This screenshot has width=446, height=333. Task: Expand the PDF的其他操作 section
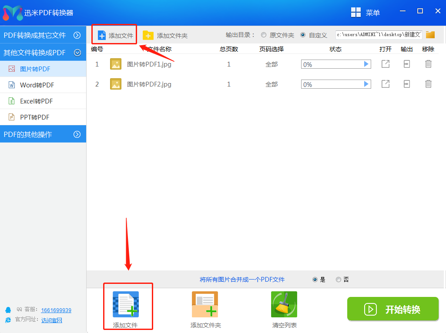77,134
